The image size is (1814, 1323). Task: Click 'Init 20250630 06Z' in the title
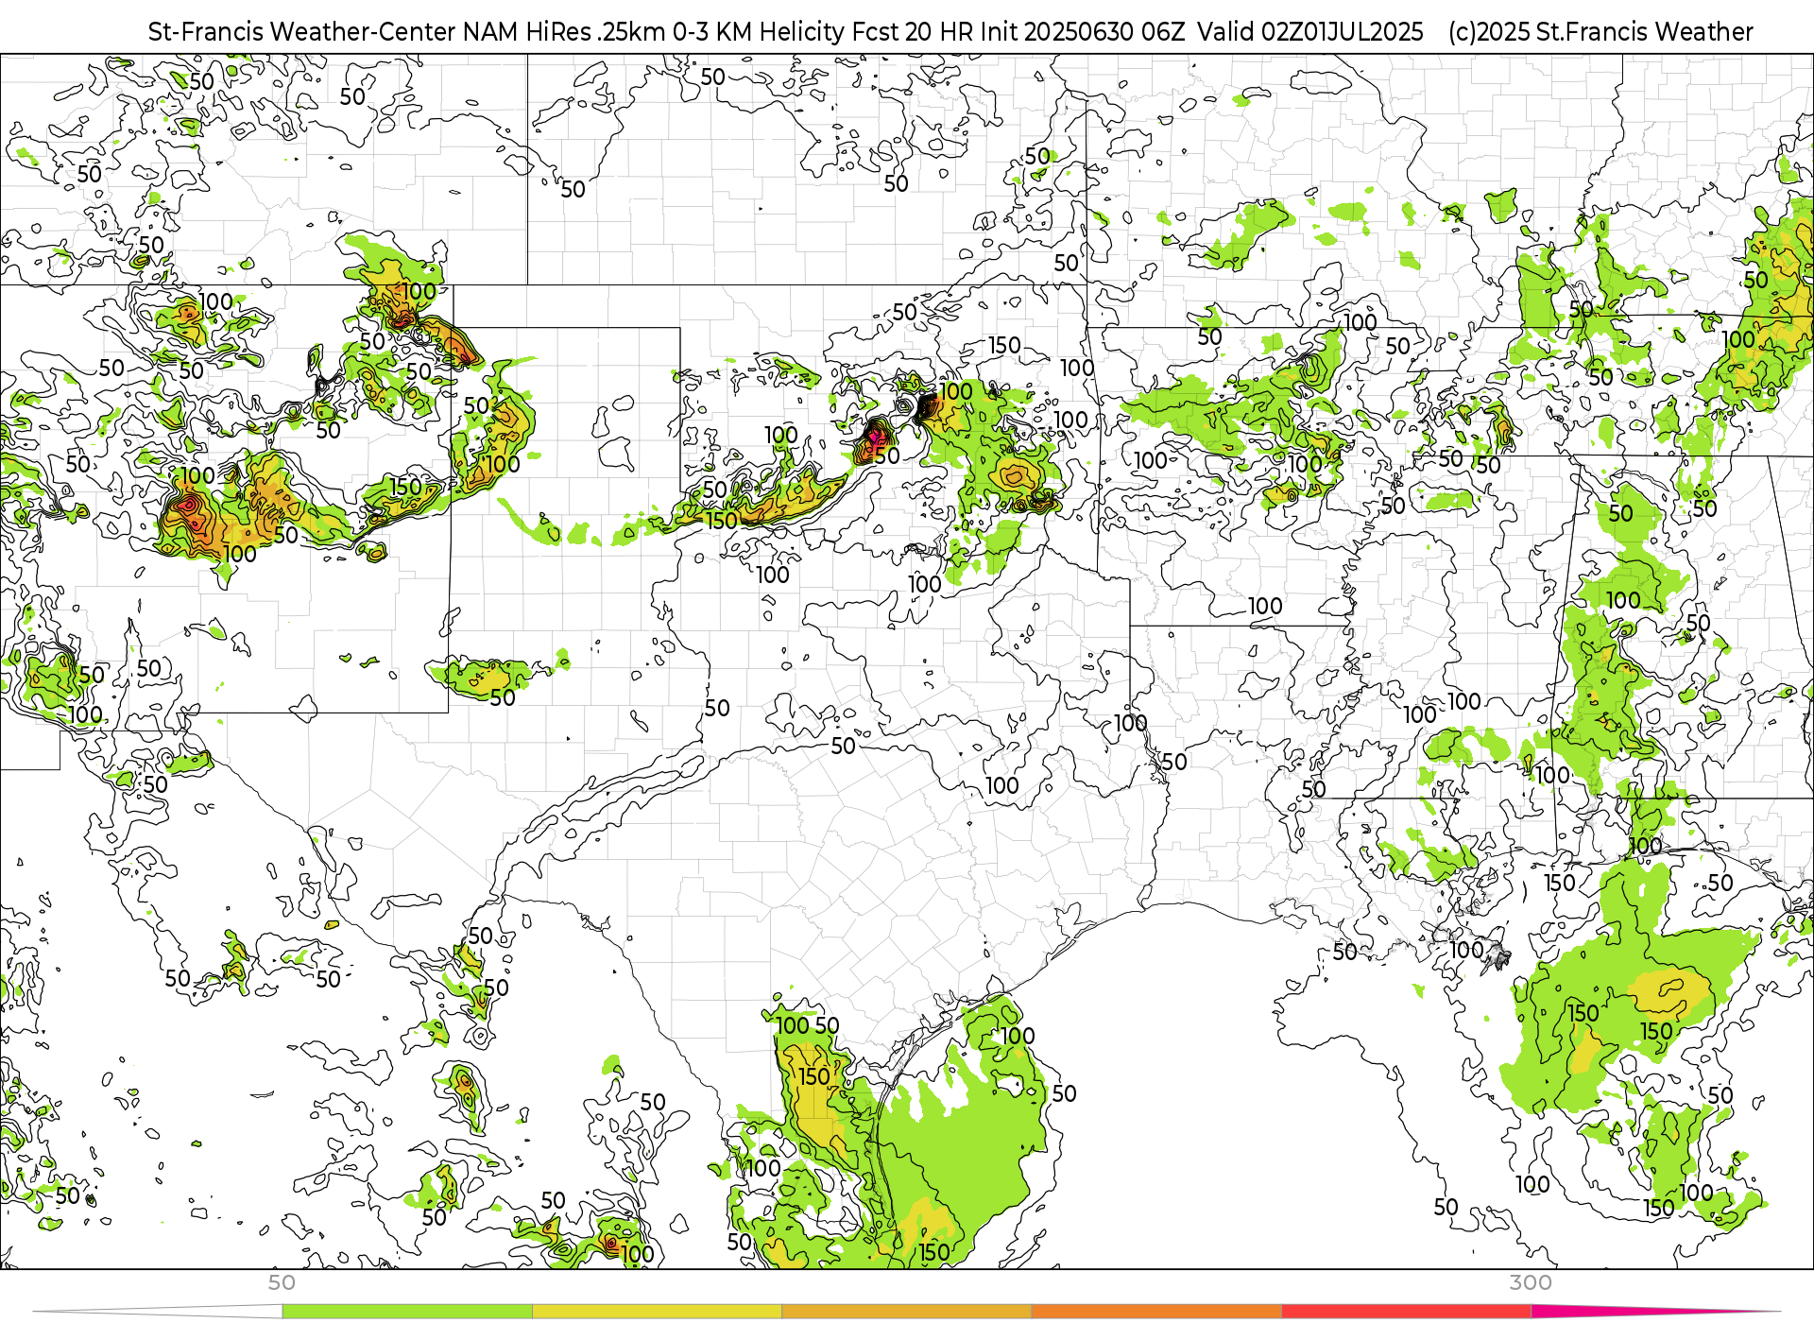[x=1083, y=32]
